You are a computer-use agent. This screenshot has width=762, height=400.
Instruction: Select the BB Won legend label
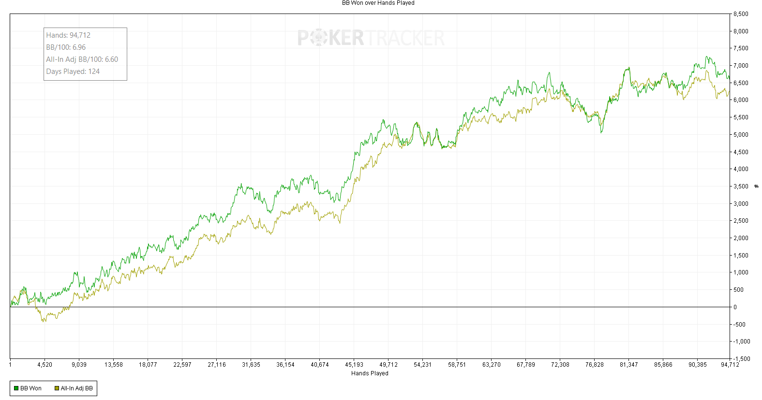31,388
